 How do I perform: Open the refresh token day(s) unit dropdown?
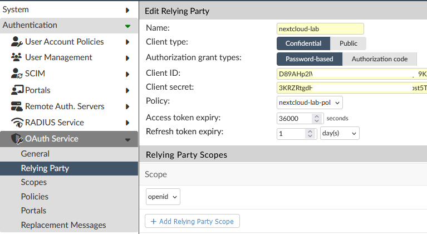tap(340, 134)
